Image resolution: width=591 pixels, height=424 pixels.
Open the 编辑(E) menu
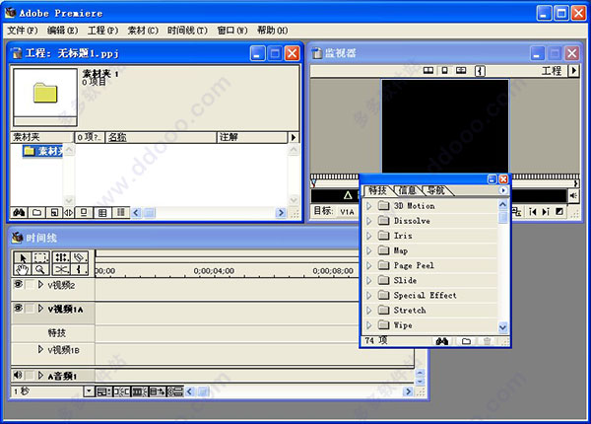click(x=63, y=31)
